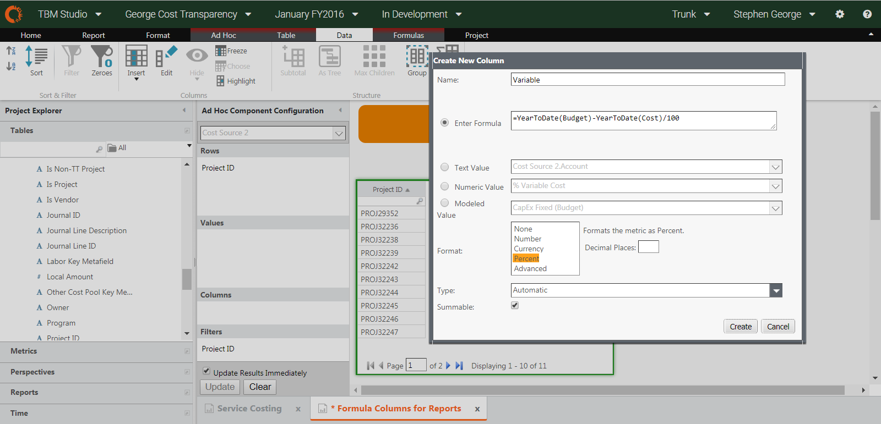This screenshot has width=881, height=424.
Task: Open the Insert column tool
Action: coord(136,60)
